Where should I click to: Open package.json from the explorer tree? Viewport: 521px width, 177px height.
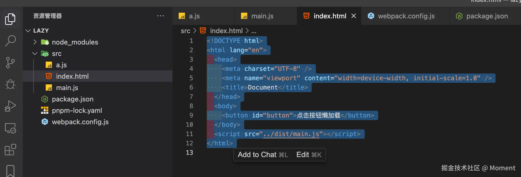tap(72, 99)
